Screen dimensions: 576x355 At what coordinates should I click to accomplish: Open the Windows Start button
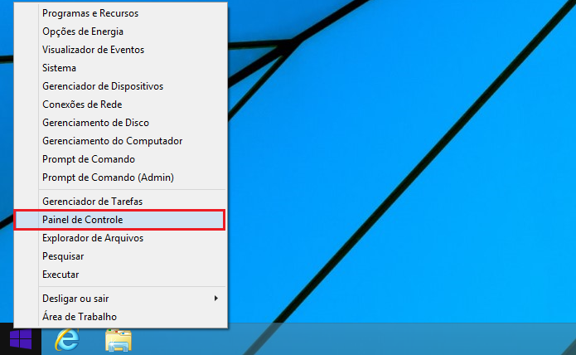coord(21,339)
